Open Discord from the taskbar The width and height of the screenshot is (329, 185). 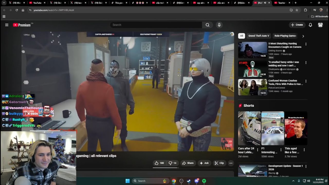tap(197, 181)
